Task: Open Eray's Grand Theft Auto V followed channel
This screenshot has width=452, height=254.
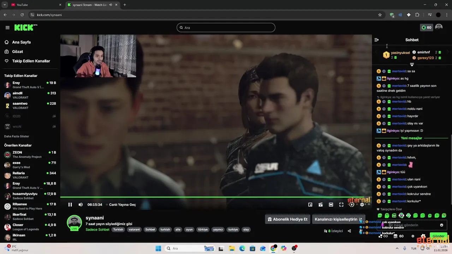Action: click(30, 85)
